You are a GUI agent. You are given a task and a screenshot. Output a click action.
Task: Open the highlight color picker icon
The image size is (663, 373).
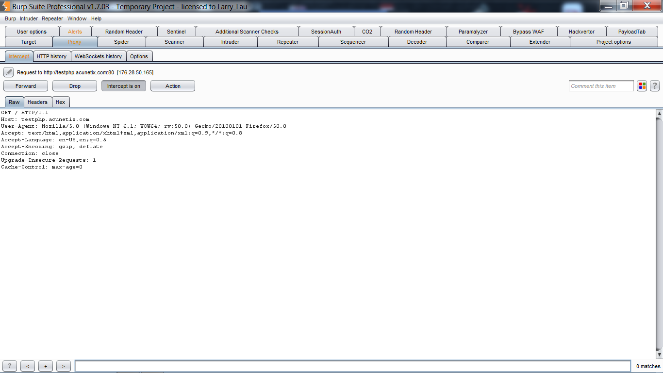(x=642, y=86)
